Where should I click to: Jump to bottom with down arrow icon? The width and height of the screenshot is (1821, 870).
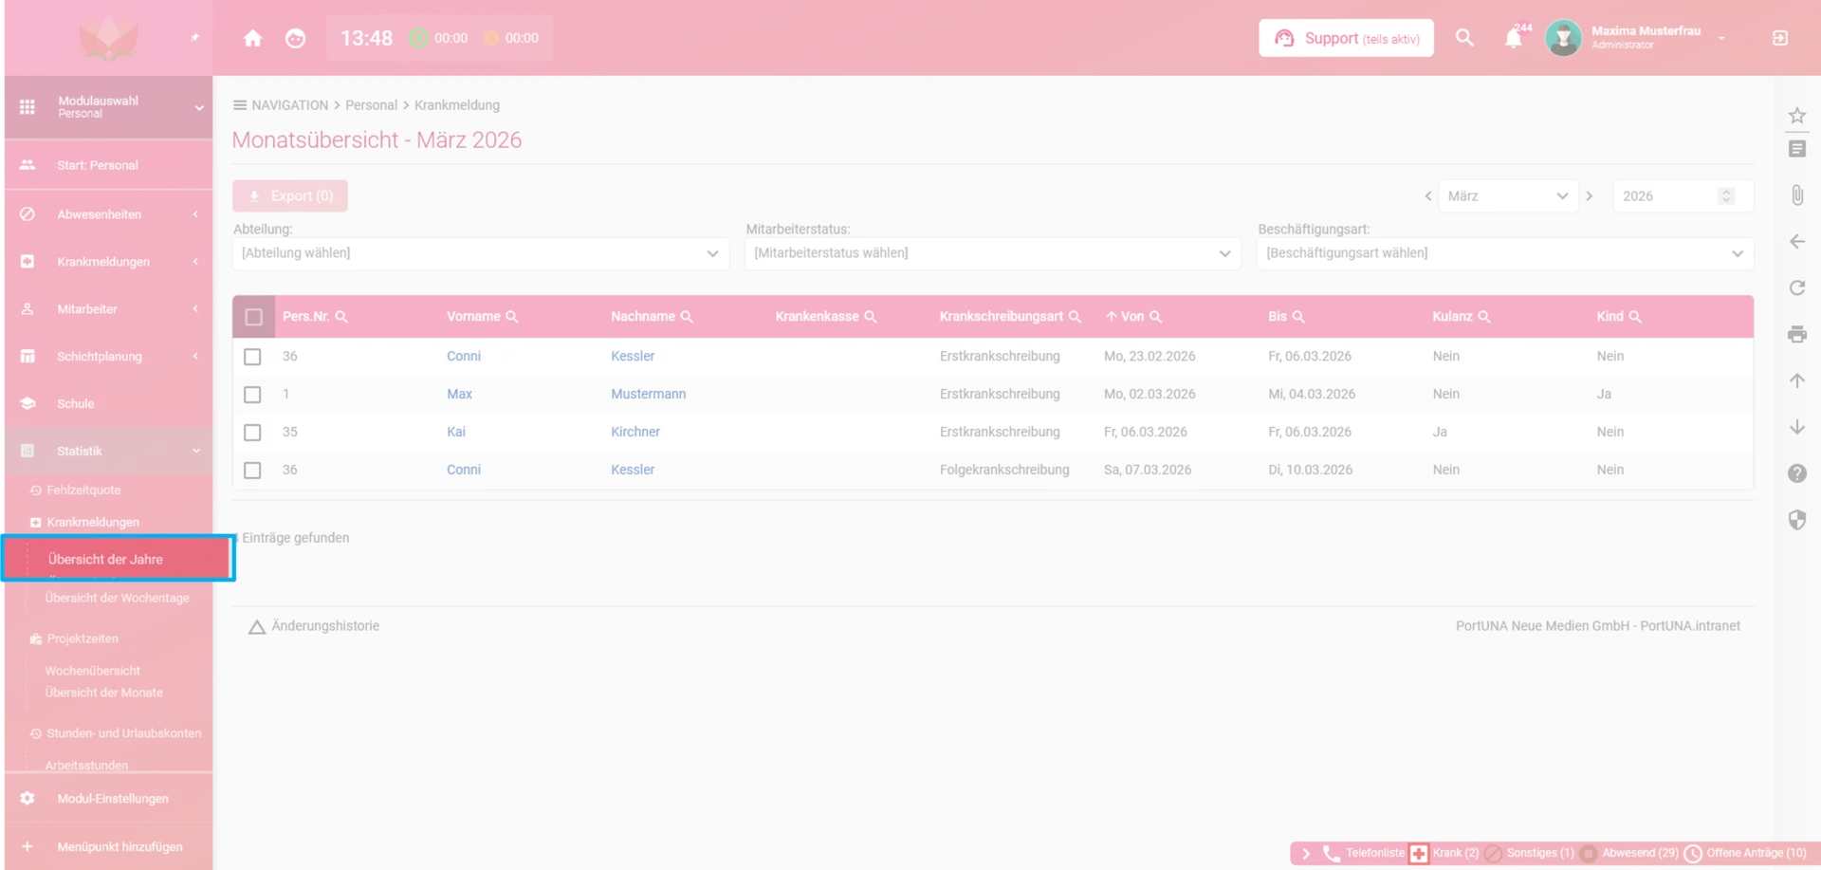[1797, 427]
